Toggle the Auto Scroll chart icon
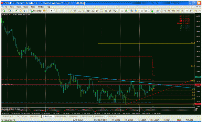 (x=142, y=11)
